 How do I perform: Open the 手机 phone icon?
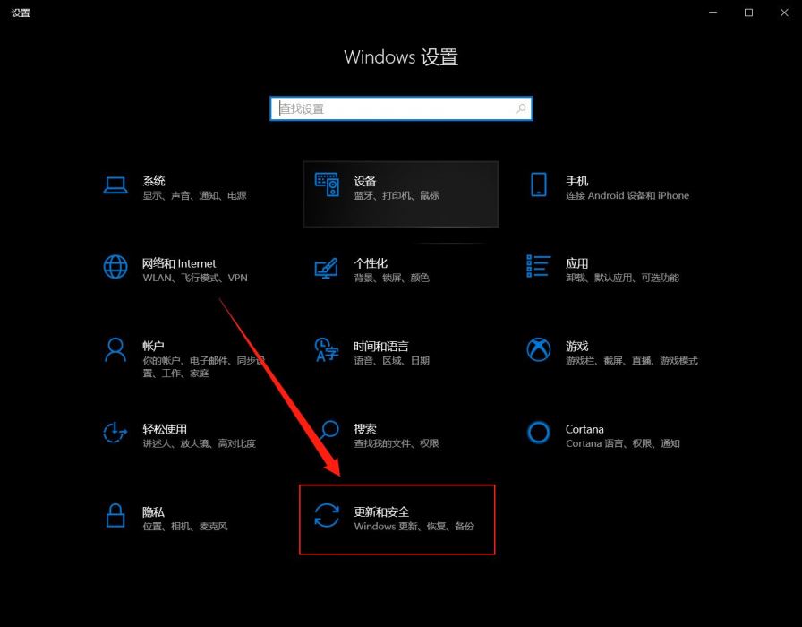click(x=539, y=185)
